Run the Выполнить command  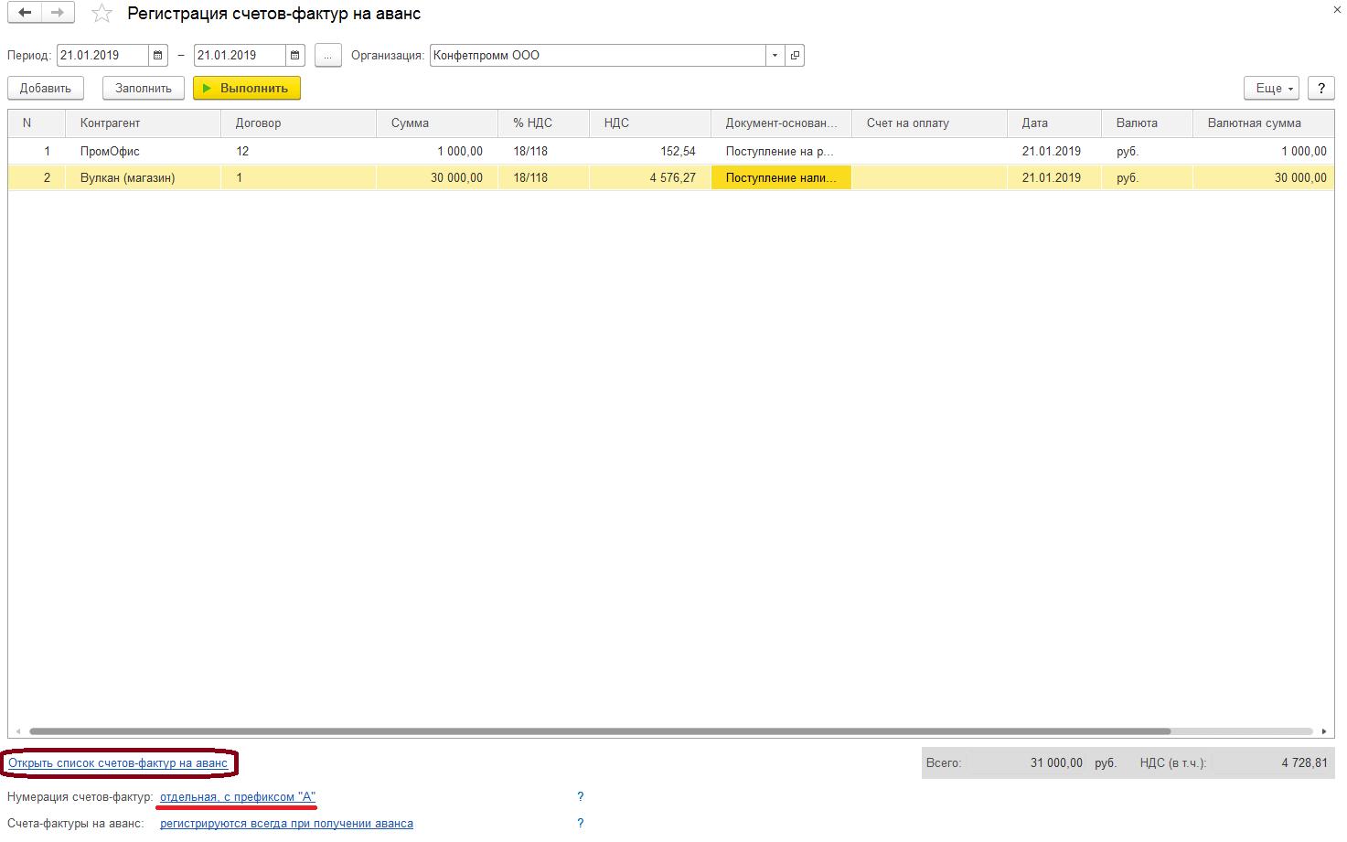click(x=247, y=88)
